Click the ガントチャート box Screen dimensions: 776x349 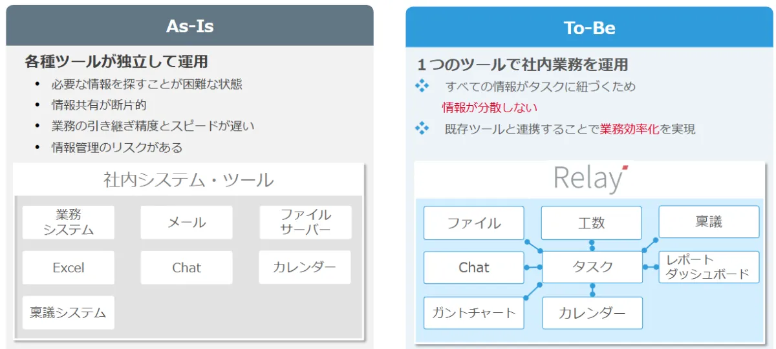tap(474, 314)
